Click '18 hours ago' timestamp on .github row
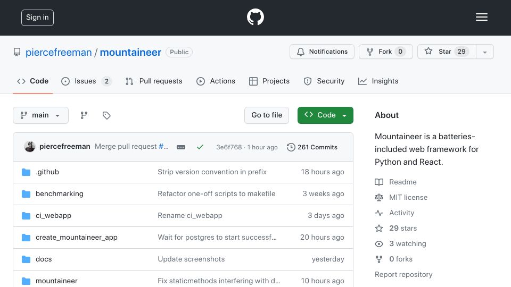The image size is (511, 287). [x=323, y=172]
